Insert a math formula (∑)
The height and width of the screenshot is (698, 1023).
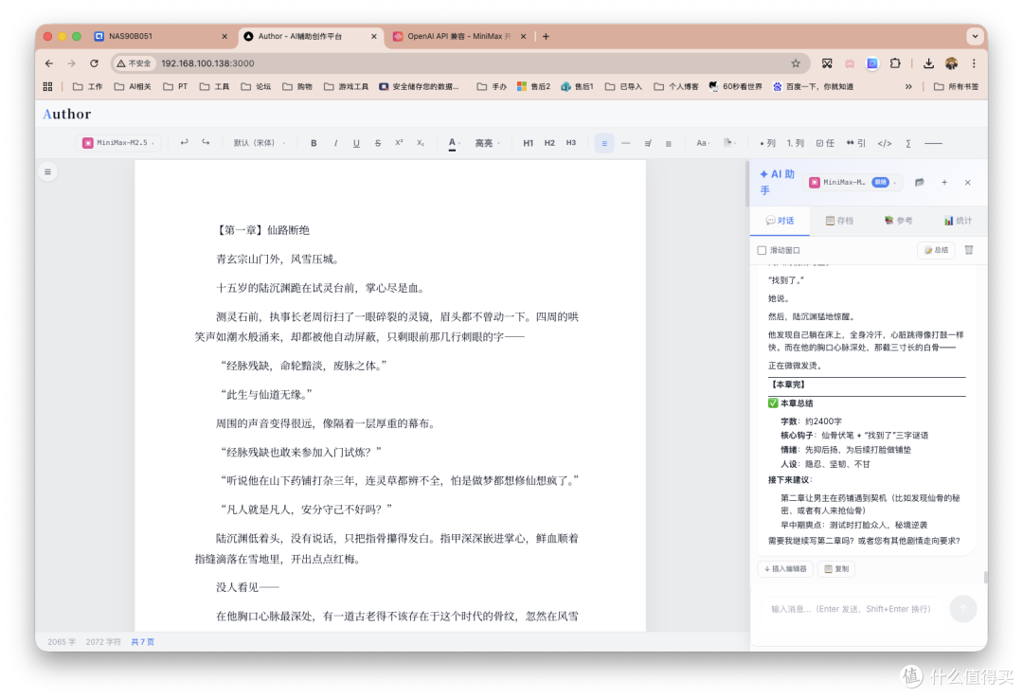pyautogui.click(x=908, y=143)
